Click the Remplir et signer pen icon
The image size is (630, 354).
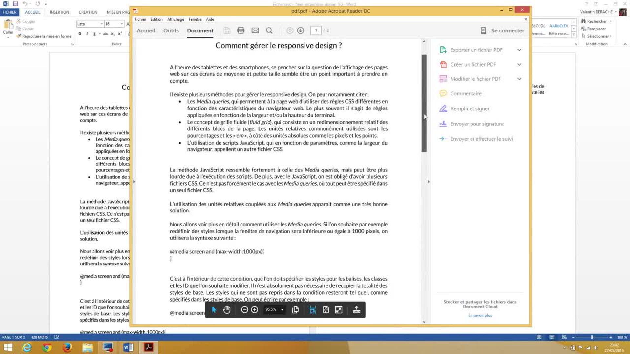point(443,108)
